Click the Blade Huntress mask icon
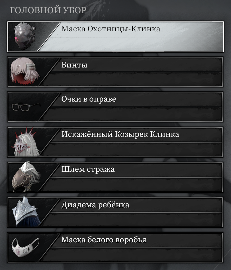The height and width of the screenshot is (270, 231). (x=25, y=36)
